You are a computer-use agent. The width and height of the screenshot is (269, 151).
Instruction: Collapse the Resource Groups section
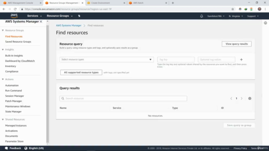click(3, 30)
